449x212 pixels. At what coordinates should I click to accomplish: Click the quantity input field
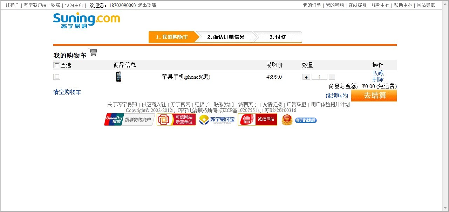tap(319, 77)
